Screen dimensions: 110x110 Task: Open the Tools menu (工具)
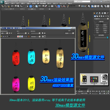[x=13, y=3]
